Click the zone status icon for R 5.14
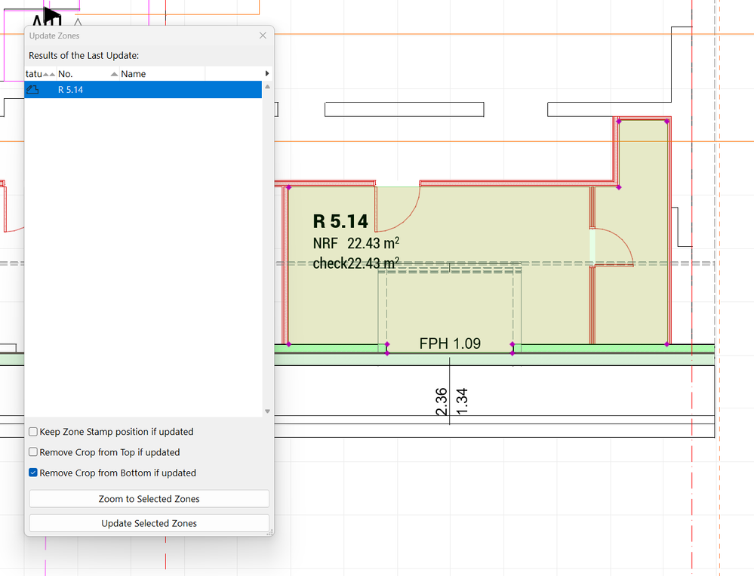754x576 pixels. click(32, 90)
